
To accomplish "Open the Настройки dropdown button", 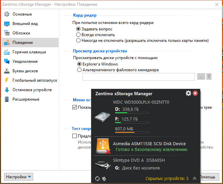I will coord(19,177).
